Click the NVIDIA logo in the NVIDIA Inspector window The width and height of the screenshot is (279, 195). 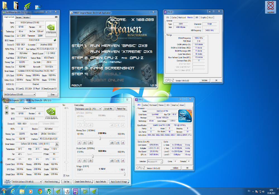pos(51,114)
